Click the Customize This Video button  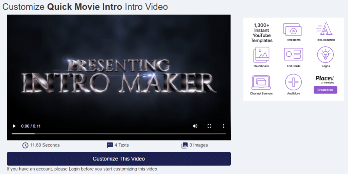pos(119,159)
